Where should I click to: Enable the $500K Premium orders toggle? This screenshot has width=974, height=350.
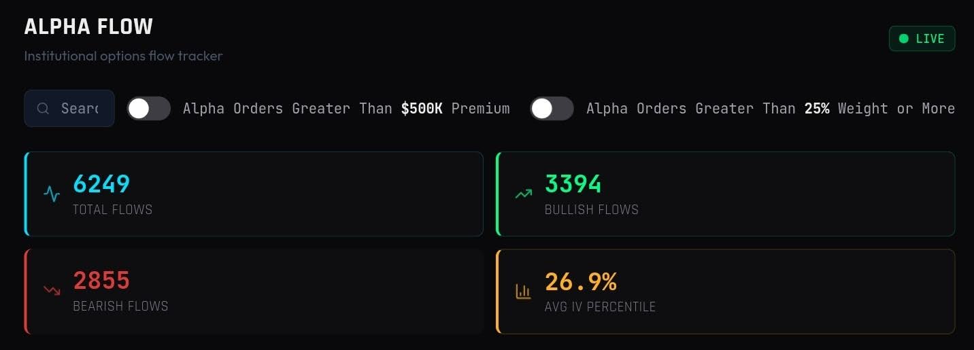pyautogui.click(x=149, y=109)
